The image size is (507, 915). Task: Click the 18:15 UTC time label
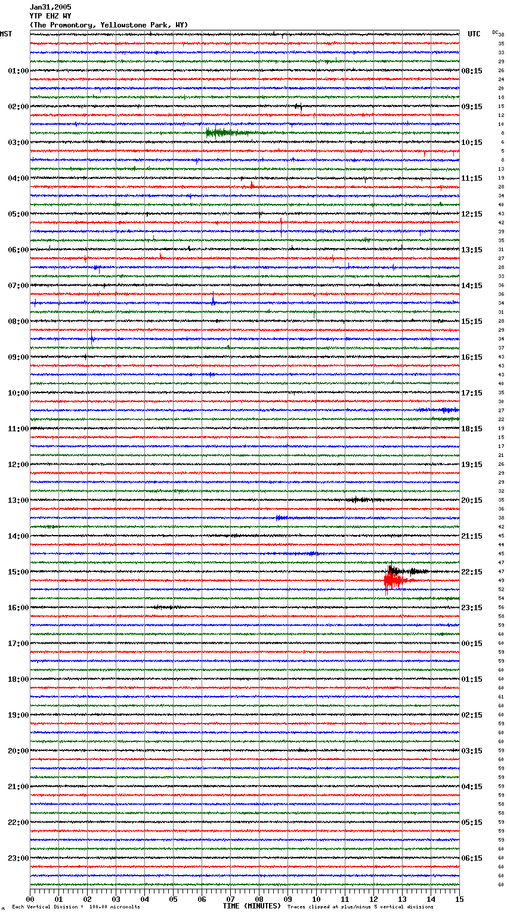tap(472, 429)
